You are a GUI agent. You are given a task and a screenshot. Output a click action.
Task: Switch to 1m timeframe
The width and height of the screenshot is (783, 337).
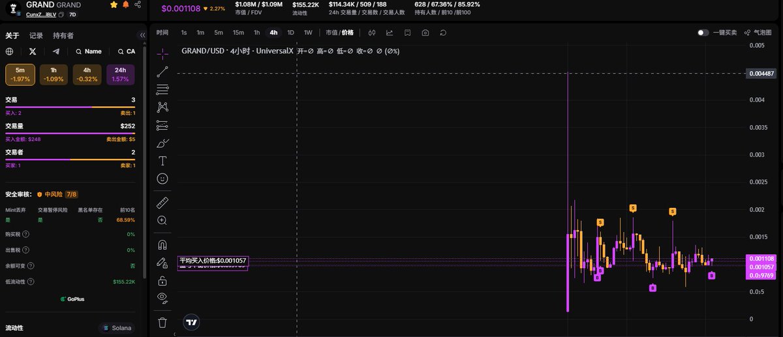pos(200,33)
